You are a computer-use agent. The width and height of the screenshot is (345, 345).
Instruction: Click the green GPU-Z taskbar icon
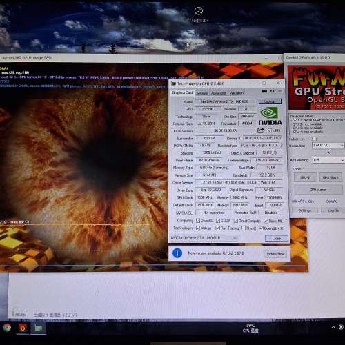pyautogui.click(x=39, y=328)
